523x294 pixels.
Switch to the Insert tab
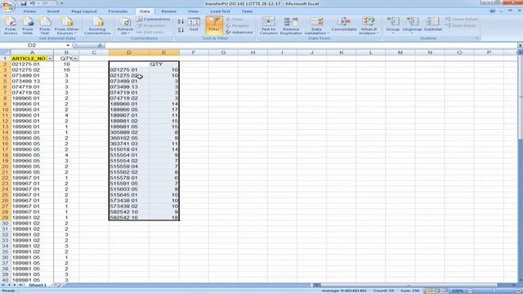pyautogui.click(x=53, y=11)
